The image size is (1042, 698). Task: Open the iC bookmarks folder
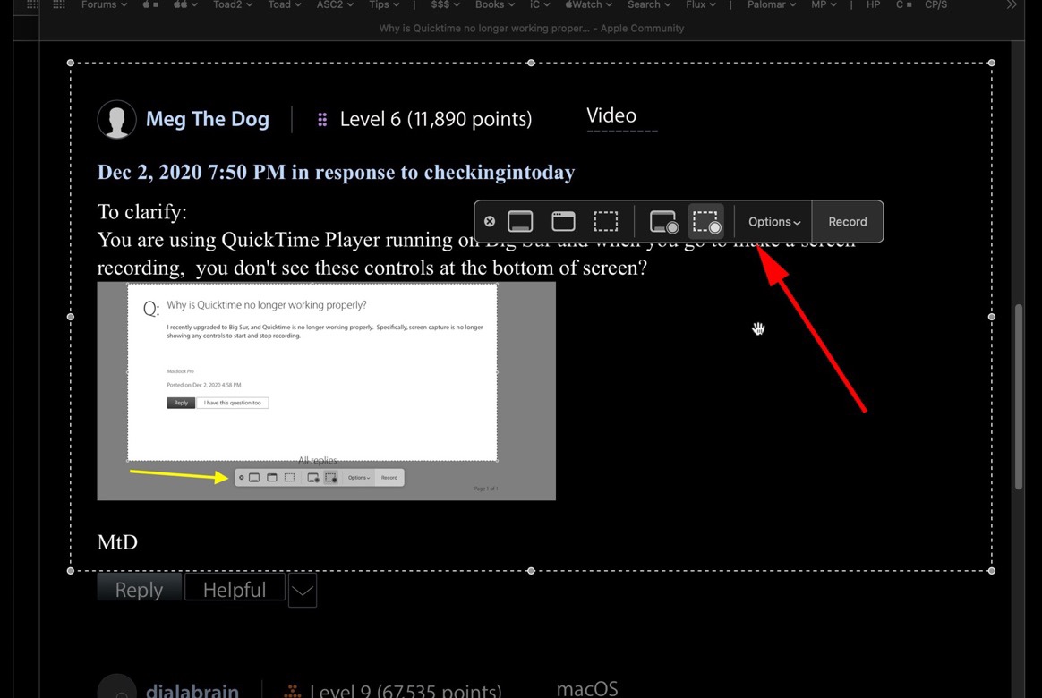pos(540,4)
